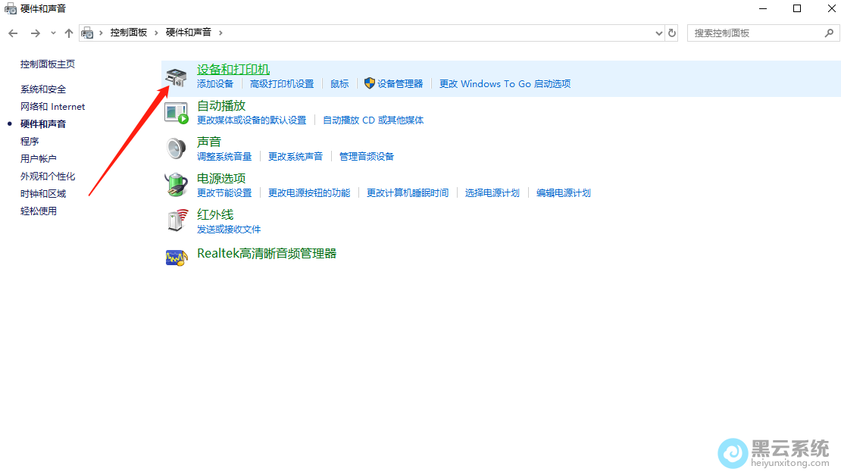Click the Sound speaker icon
Screen dimensions: 841x472
[x=176, y=148]
